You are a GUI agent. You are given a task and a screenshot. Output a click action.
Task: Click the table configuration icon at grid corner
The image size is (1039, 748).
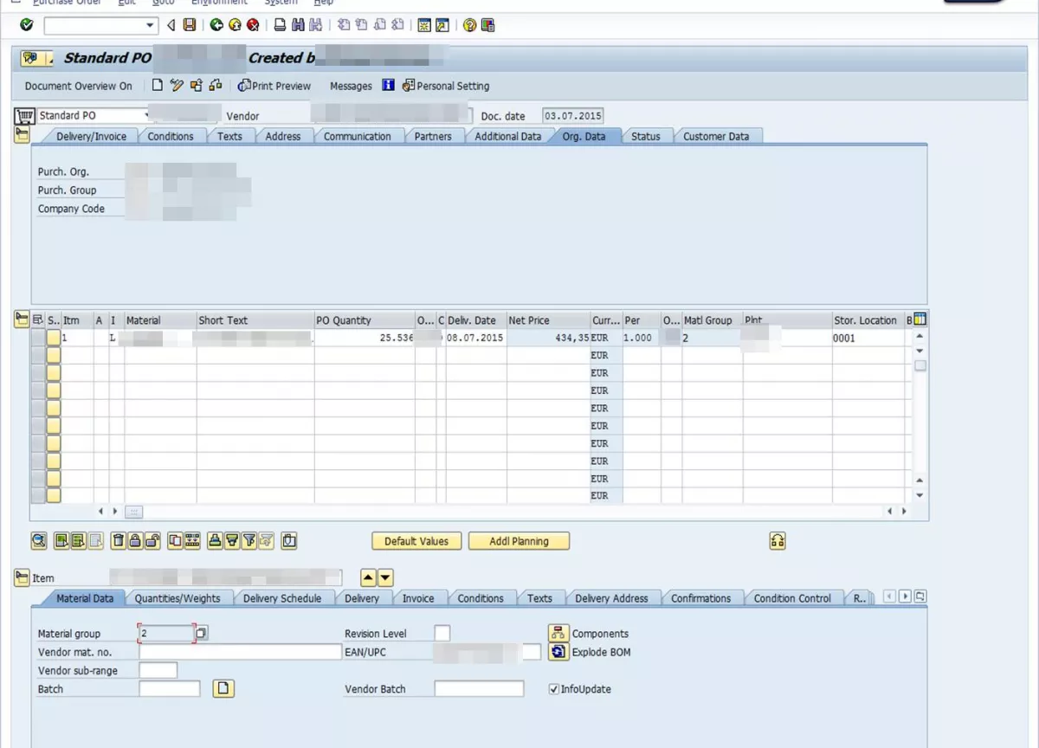920,319
